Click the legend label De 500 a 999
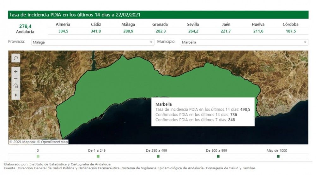This screenshot has width=316, height=175. coord(216,150)
